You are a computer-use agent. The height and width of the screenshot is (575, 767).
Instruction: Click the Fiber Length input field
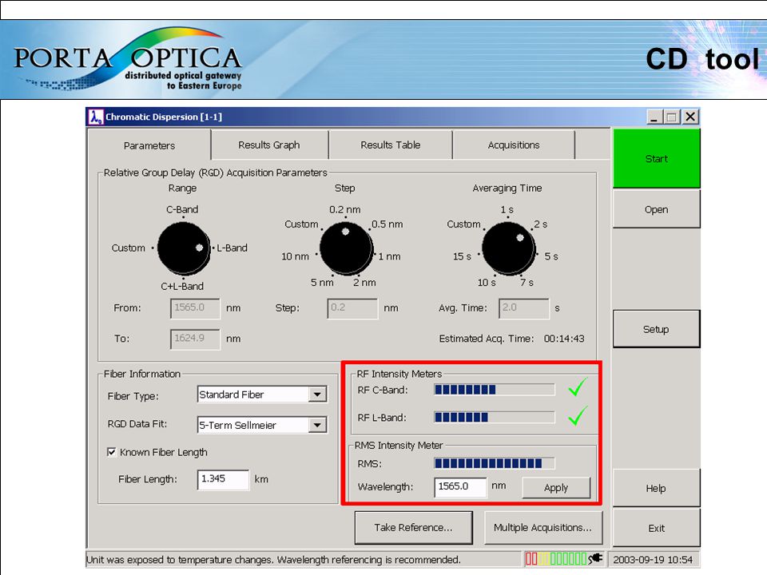click(223, 479)
